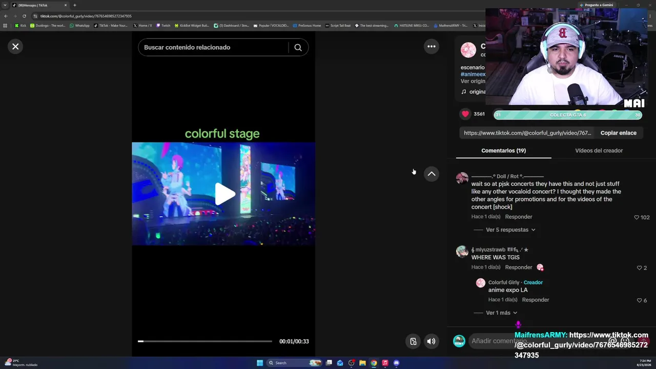Open The best streaming bookmark
The width and height of the screenshot is (656, 369).
[372, 26]
